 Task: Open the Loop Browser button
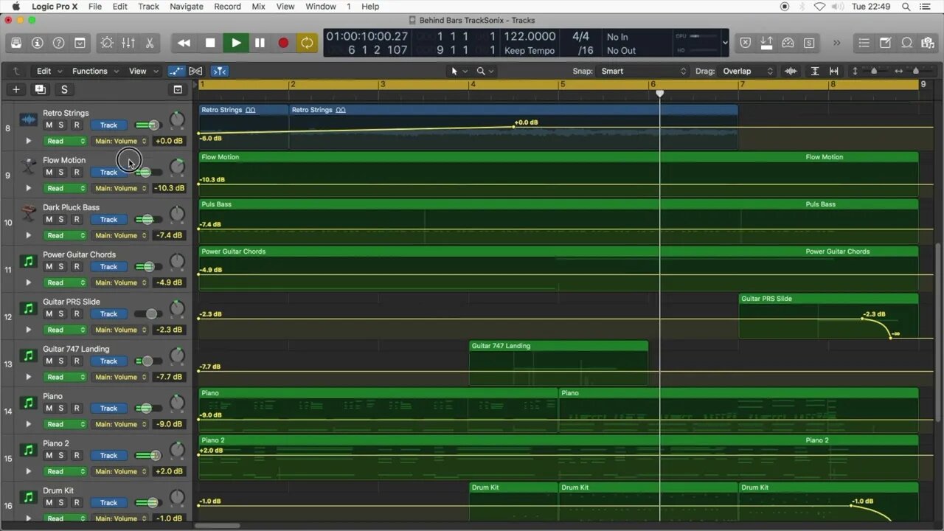(906, 43)
